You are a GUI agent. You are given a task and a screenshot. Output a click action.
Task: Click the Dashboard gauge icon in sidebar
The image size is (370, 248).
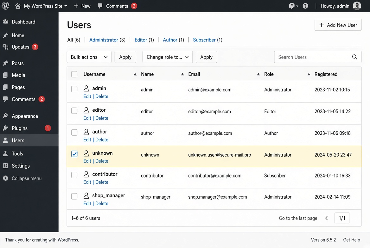[5, 22]
